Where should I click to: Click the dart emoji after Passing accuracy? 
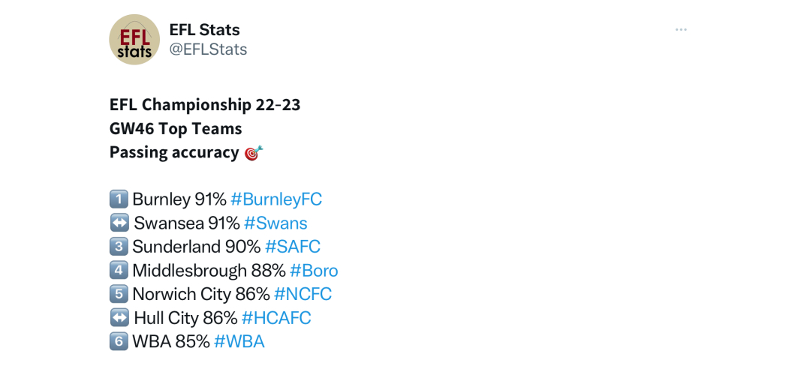tap(254, 153)
